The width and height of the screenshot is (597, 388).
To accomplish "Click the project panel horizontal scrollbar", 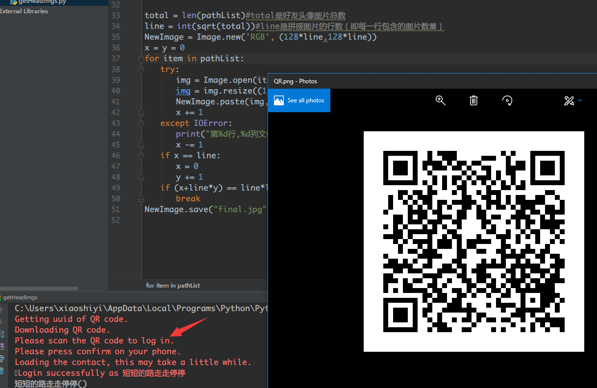I will click(x=39, y=289).
